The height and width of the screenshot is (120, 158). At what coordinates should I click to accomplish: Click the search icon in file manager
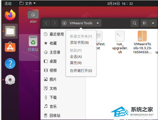(135, 23)
